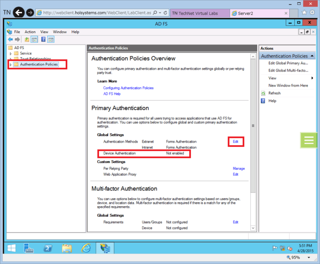
Task: Toggle Show/Hide Action Pane toolbar icon
Action: [51, 39]
